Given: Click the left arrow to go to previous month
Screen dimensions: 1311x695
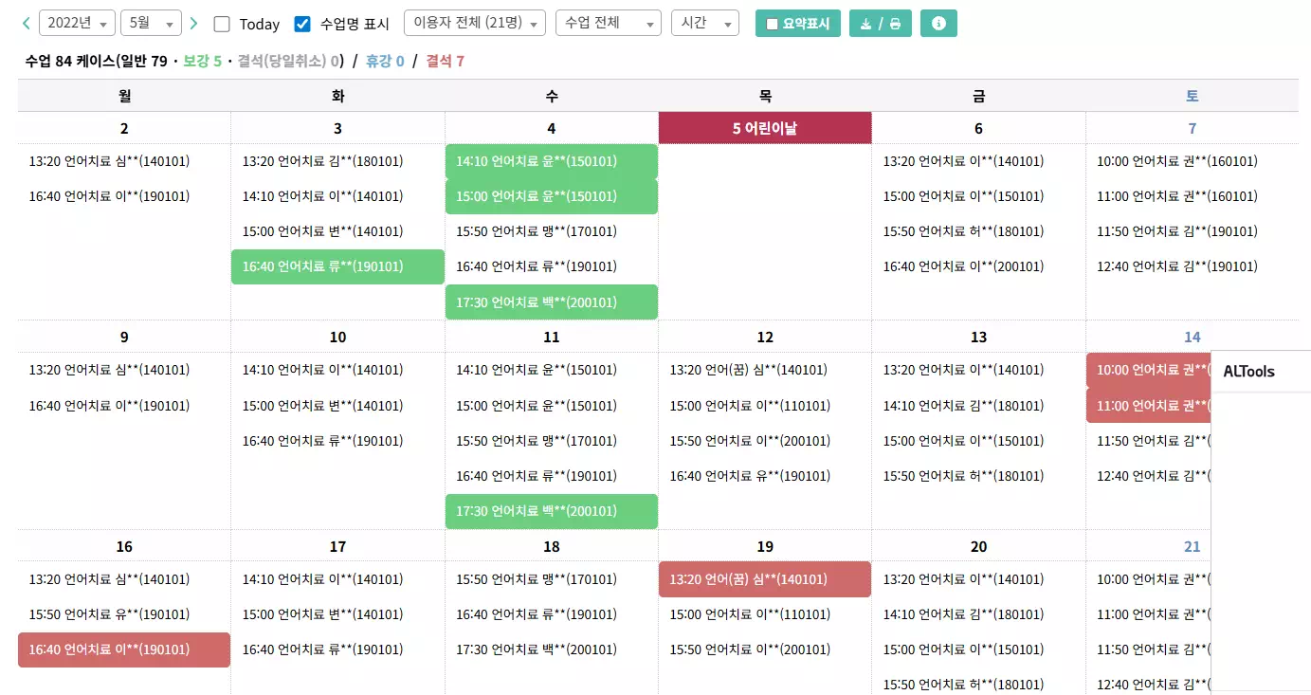Looking at the screenshot, I should (x=26, y=23).
